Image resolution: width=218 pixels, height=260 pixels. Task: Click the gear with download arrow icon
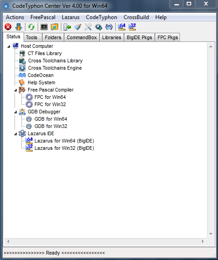(x=99, y=27)
